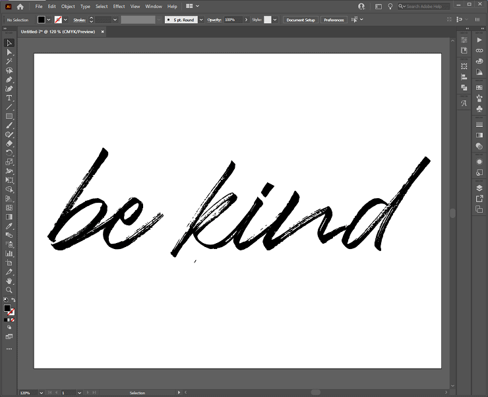Select the Magic Wand tool
This screenshot has height=397, width=488.
coord(9,61)
